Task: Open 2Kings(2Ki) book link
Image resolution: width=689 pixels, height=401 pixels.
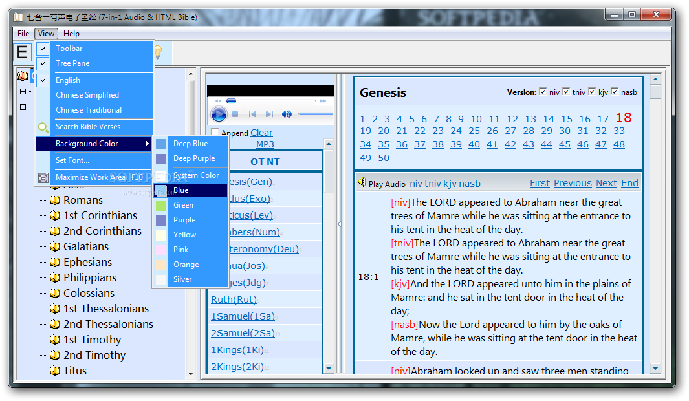Action: tap(237, 367)
